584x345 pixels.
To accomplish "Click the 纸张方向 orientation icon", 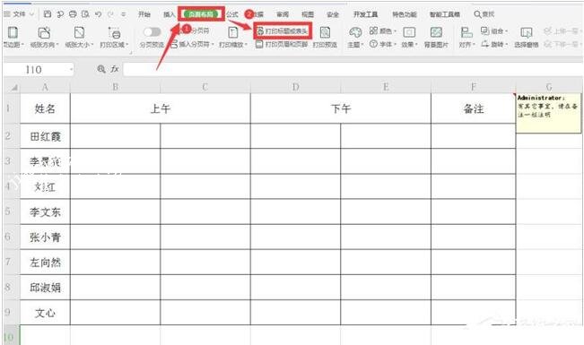I will [x=44, y=33].
